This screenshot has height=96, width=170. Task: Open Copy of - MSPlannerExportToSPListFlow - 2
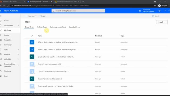pos(53,71)
